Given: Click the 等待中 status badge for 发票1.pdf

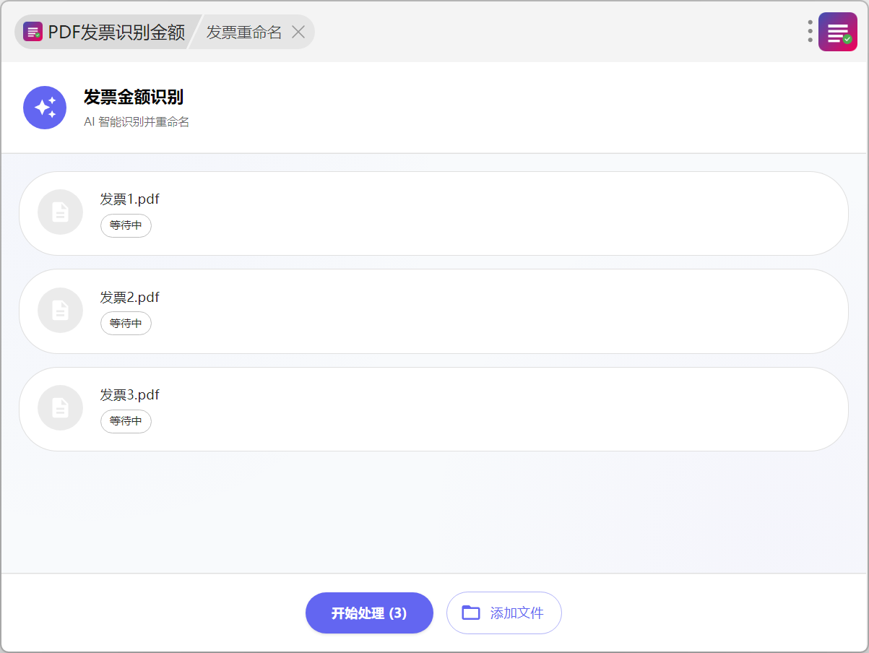Looking at the screenshot, I should [x=126, y=225].
